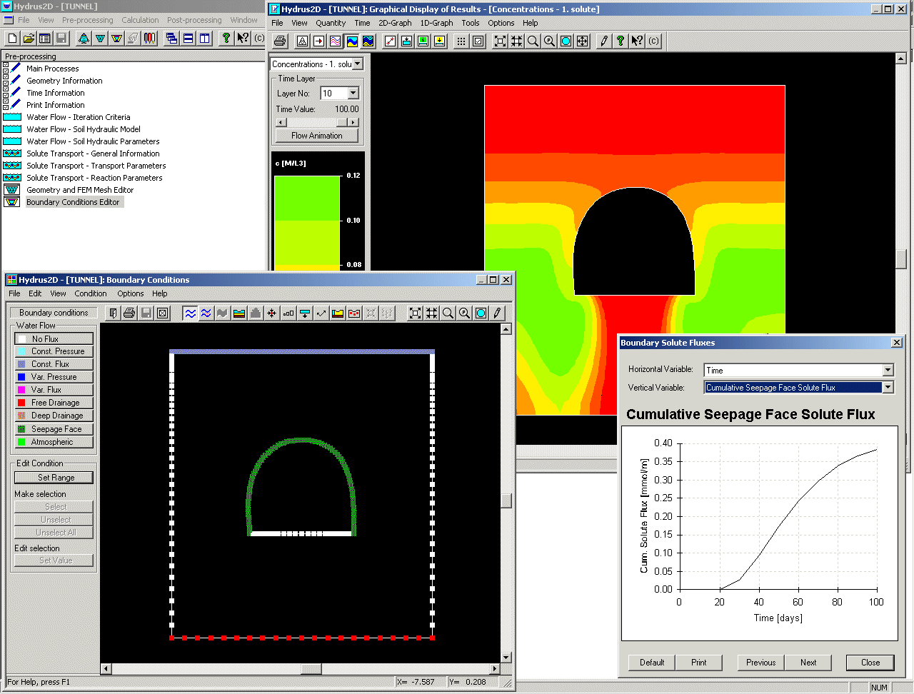The image size is (914, 694).
Task: Open the Project Manager table icon
Action: coord(45,38)
